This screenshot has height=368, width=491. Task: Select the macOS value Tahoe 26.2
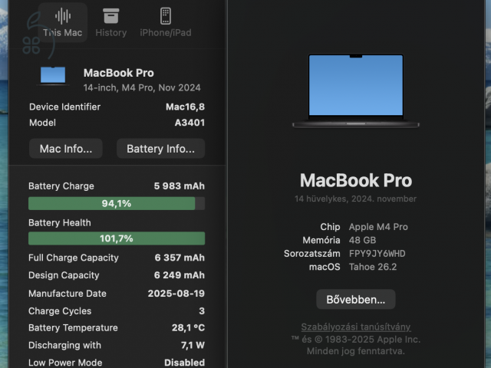373,267
